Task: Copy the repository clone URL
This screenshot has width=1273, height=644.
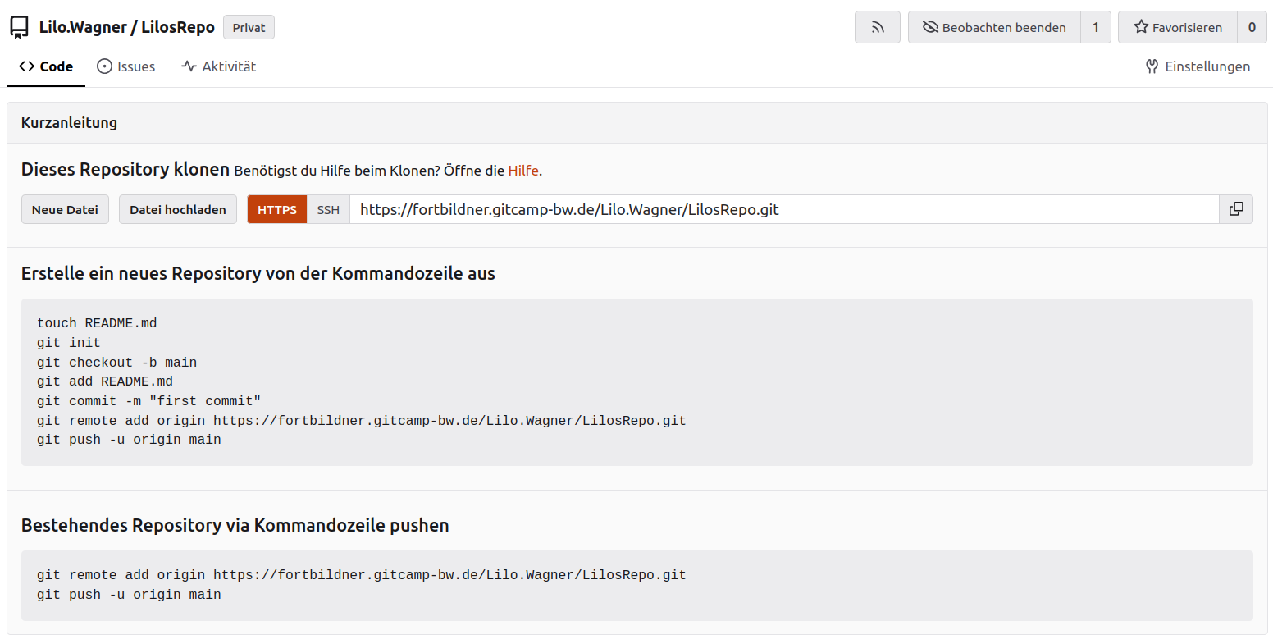Action: 1236,209
